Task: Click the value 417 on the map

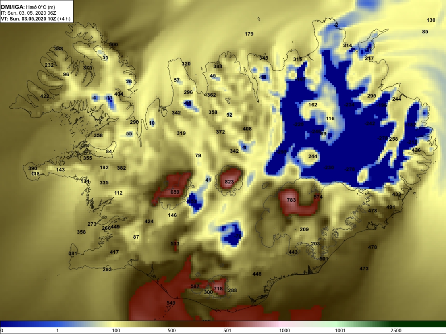Action: click(114, 252)
